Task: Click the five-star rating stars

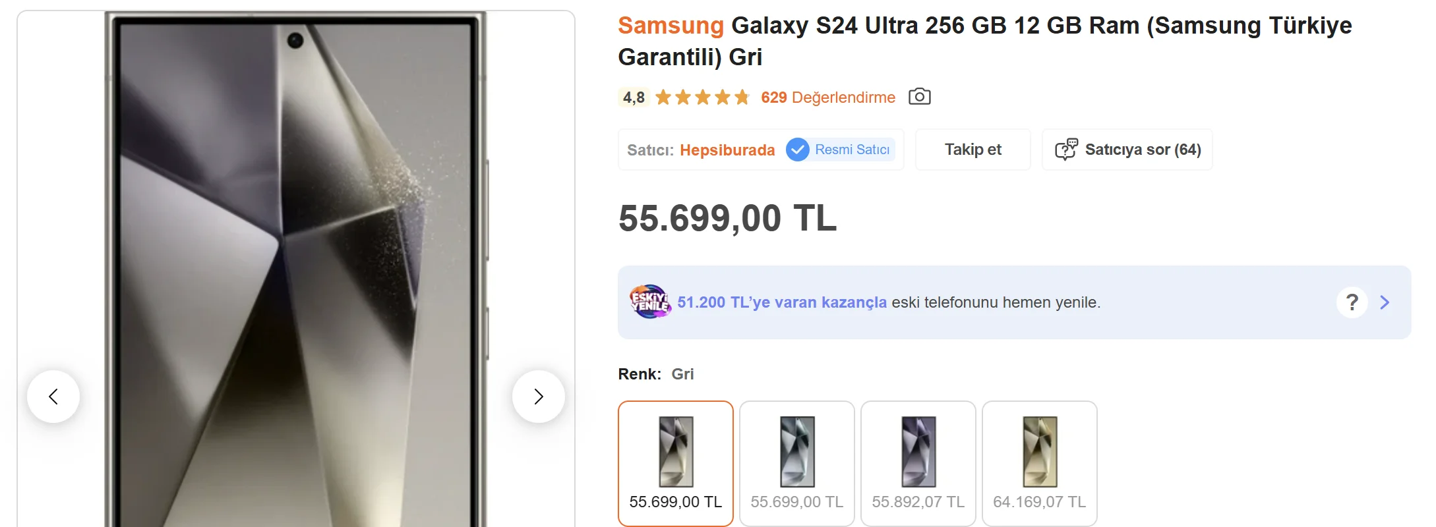Action: point(702,97)
